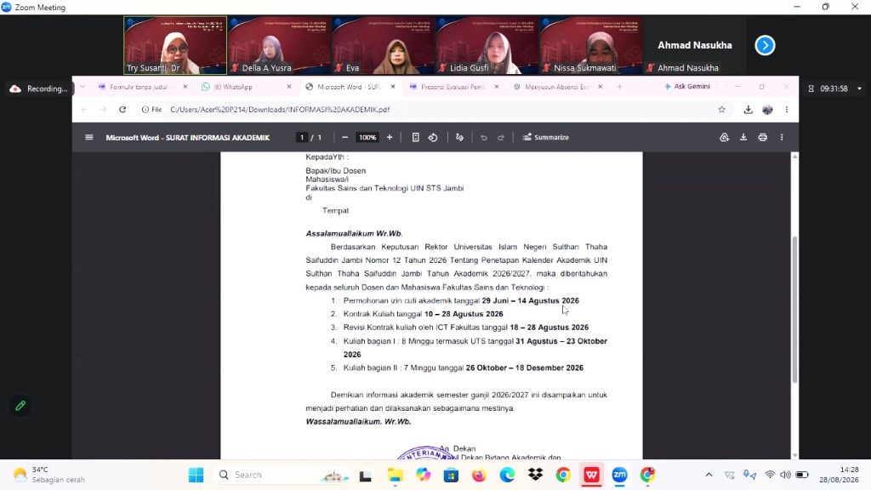The image size is (871, 490).
Task: Open the Windows Start menu
Action: pyautogui.click(x=196, y=475)
